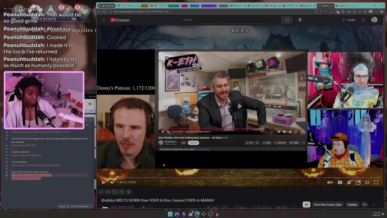Open the thethoughtemporium YouTube link in notes
Screen dimensions: 387x218
[x=36, y=165]
